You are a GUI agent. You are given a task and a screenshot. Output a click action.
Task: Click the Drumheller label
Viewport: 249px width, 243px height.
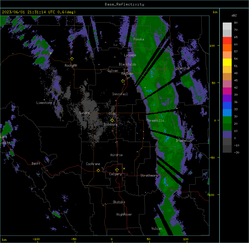[184, 141]
